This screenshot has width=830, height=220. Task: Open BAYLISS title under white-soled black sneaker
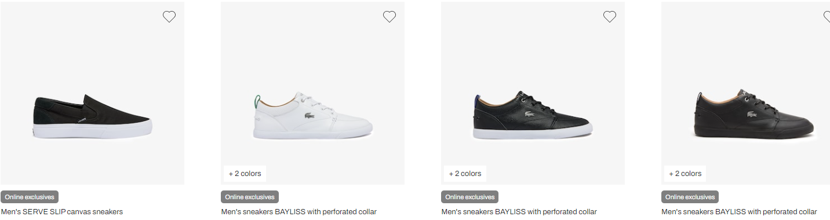519,212
